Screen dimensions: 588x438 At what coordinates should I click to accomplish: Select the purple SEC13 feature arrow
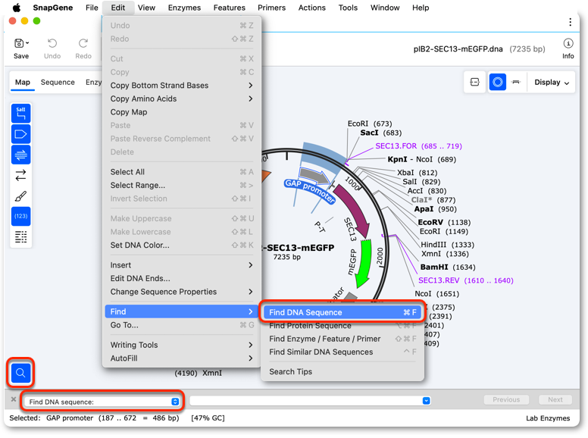tap(352, 211)
